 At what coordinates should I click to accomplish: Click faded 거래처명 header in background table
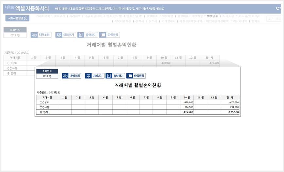pyautogui.click(x=15, y=58)
